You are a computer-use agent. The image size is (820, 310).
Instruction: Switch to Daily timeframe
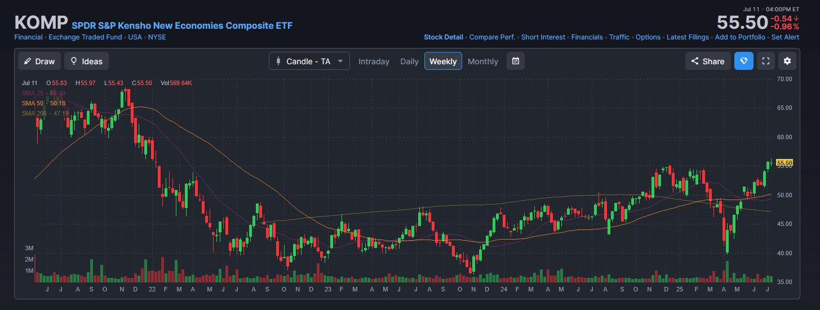click(409, 61)
